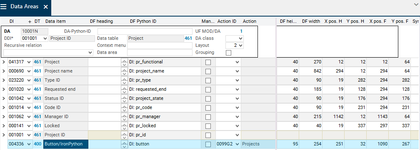Check the Mandatory box for Manager ID row
The image size is (420, 150).
[208, 117]
